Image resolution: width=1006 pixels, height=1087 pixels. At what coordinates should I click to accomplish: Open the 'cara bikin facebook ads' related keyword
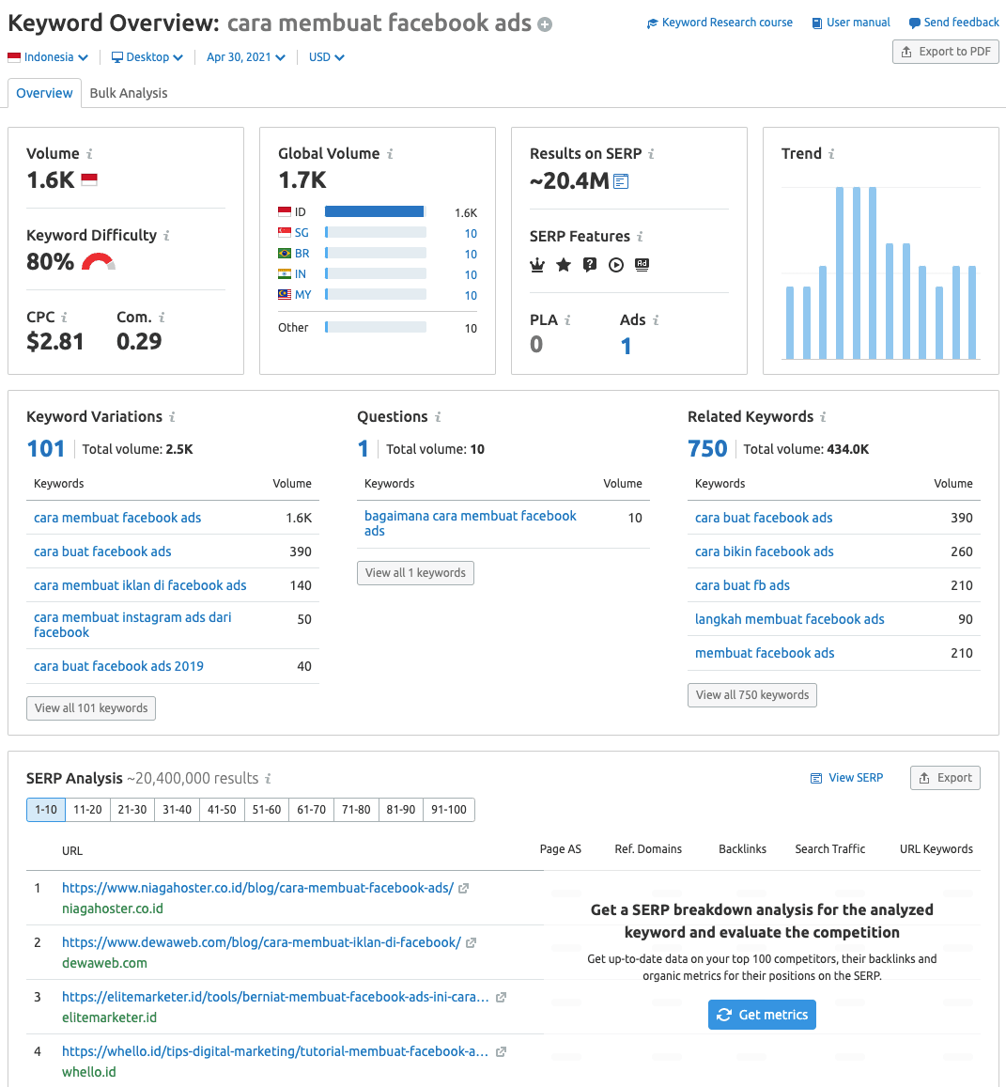tap(764, 551)
